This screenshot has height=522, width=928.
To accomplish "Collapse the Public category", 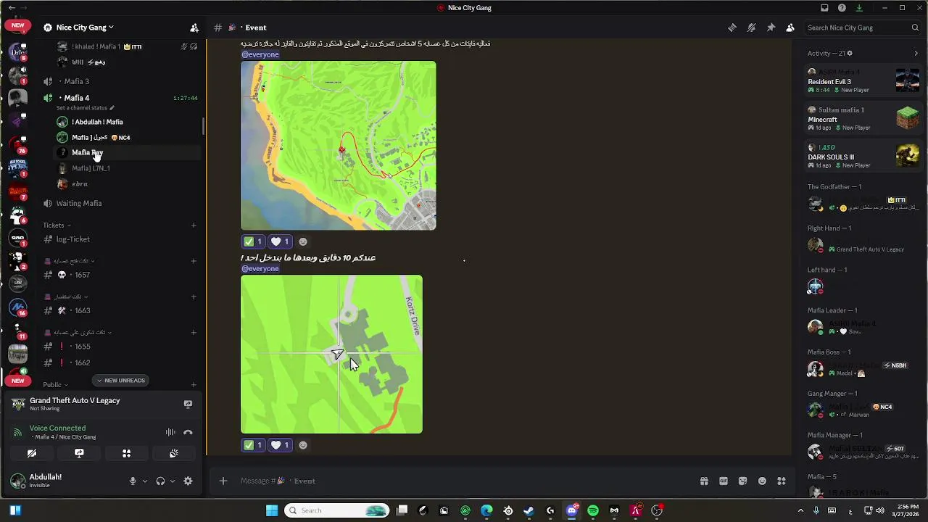I will pyautogui.click(x=55, y=385).
